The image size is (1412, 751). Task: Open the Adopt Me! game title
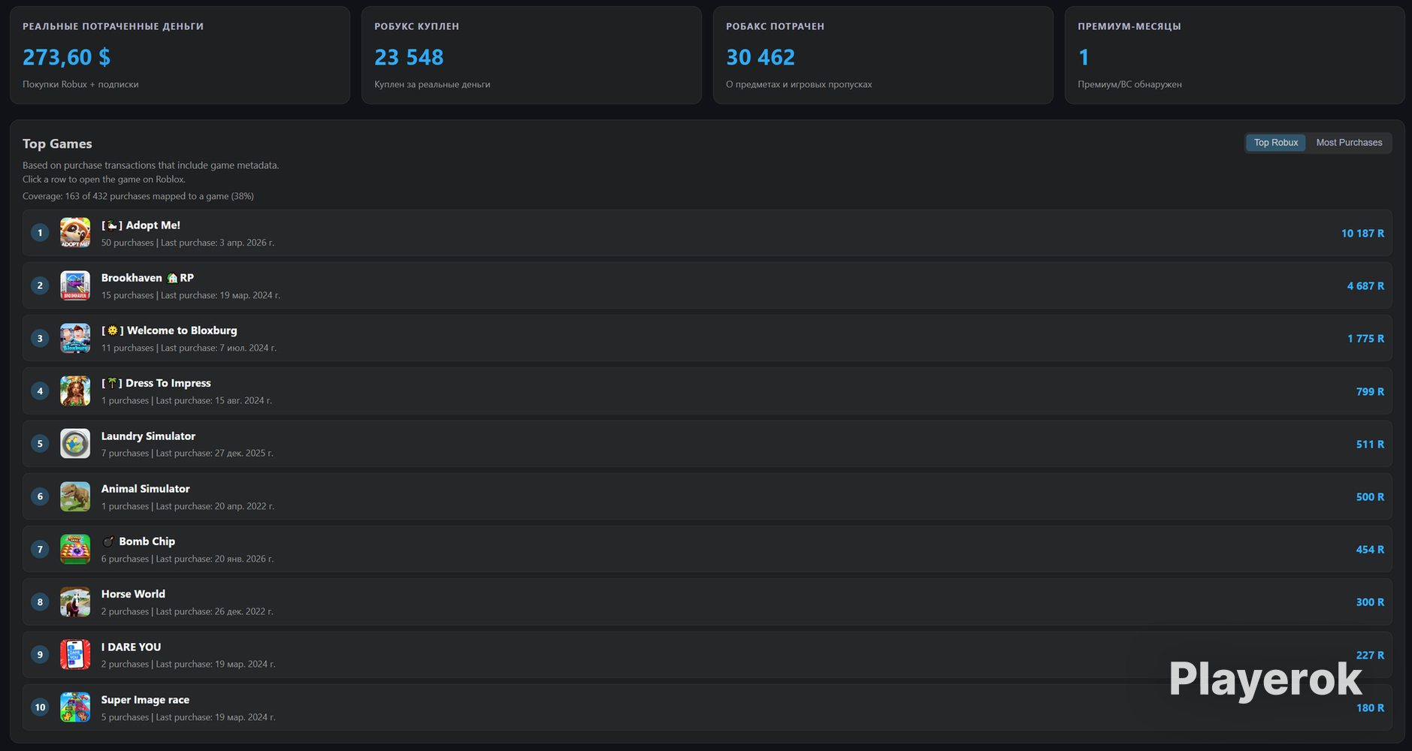141,225
